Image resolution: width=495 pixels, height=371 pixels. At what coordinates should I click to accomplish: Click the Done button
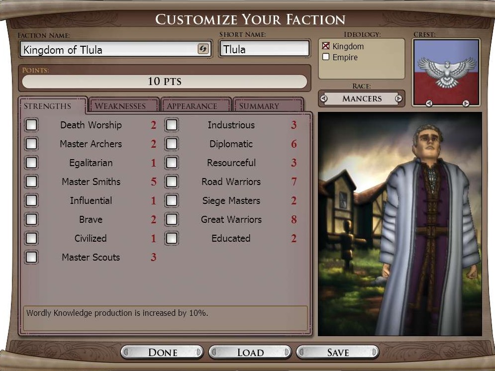162,352
